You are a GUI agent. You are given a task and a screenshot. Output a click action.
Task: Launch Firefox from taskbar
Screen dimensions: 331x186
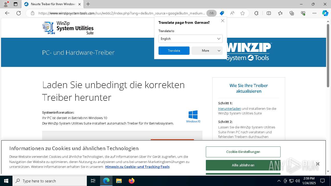pyautogui.click(x=131, y=181)
